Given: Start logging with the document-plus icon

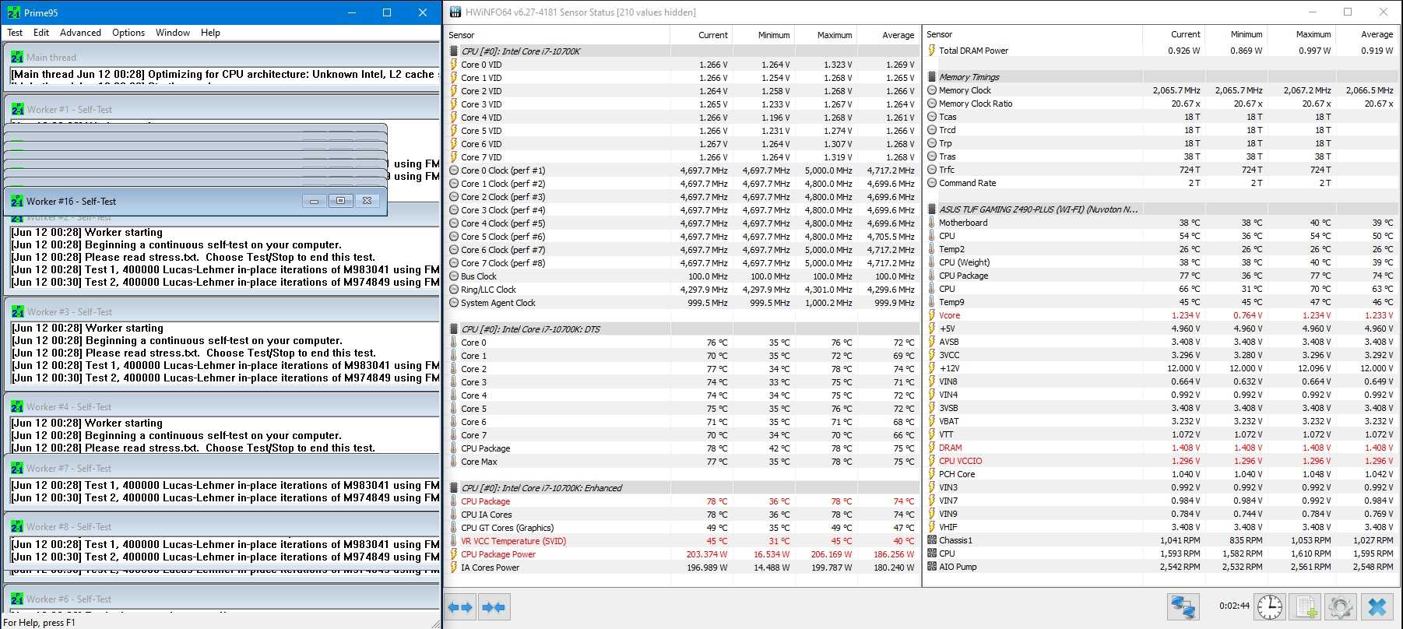Looking at the screenshot, I should 1306,607.
